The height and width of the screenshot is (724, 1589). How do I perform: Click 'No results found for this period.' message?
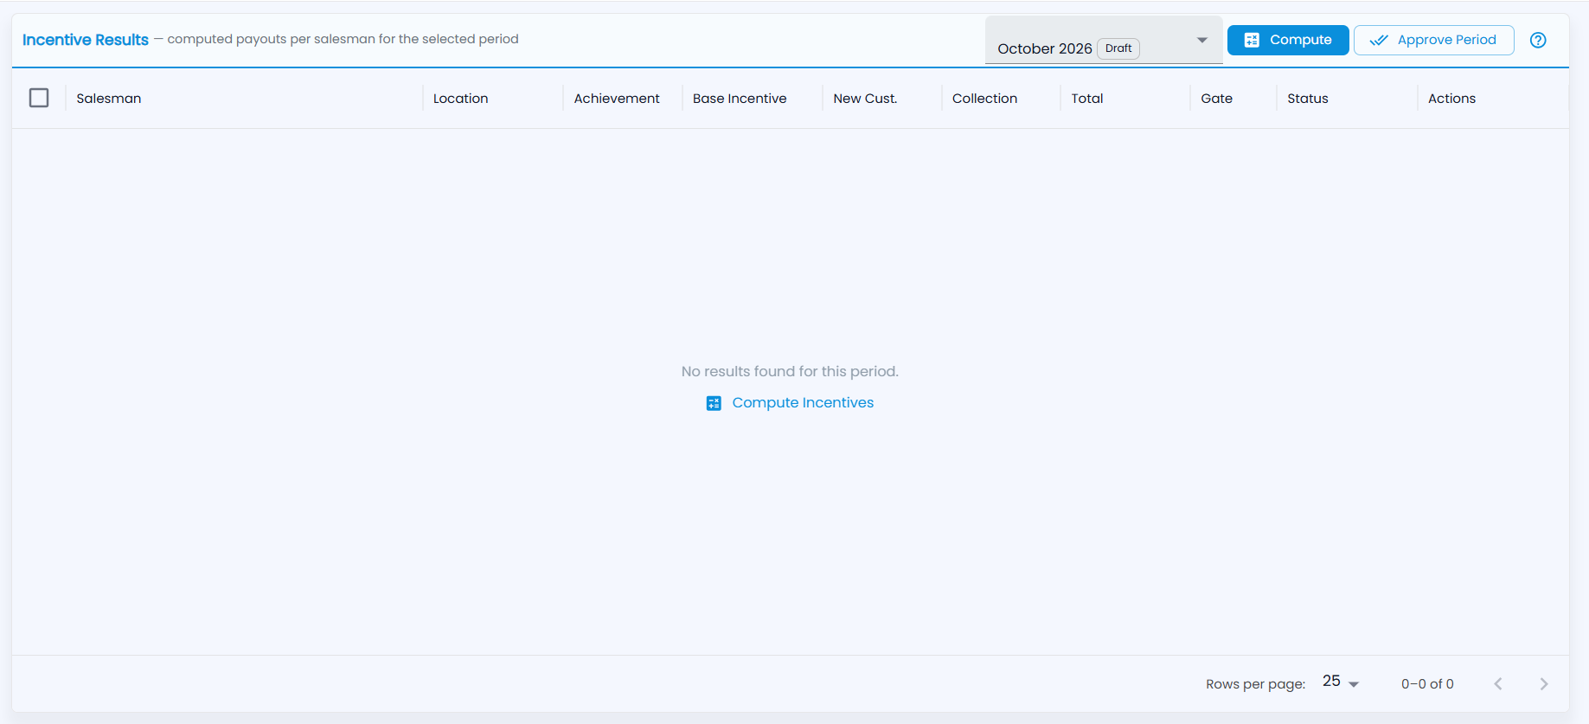(790, 371)
